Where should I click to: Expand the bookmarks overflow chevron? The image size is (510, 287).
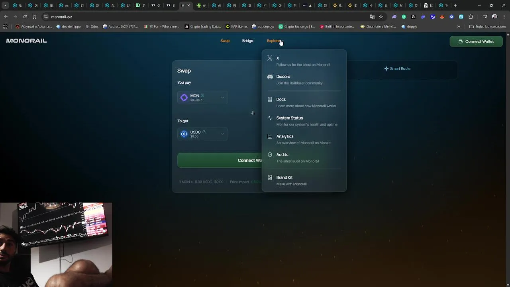tap(459, 27)
